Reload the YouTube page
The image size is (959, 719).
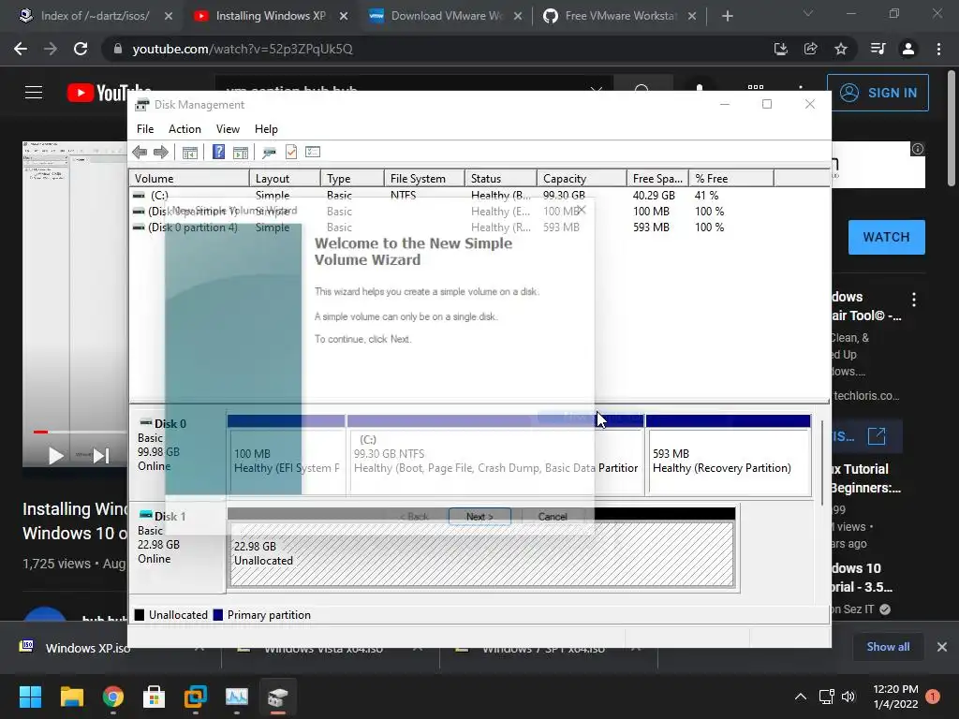point(81,49)
